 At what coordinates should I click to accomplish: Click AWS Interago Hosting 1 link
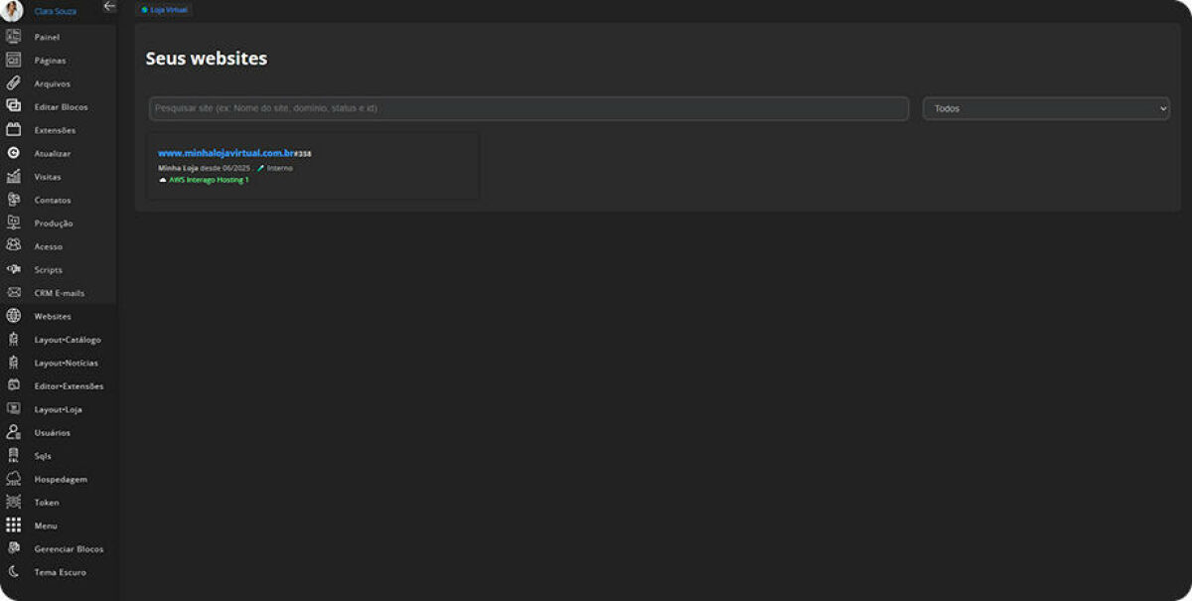[209, 180]
